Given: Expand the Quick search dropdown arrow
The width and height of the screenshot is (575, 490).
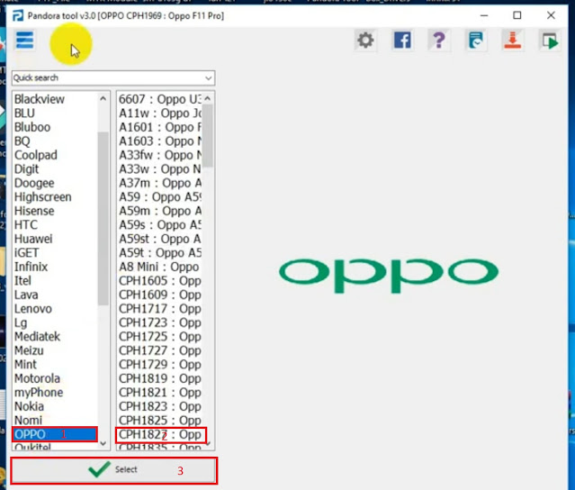Looking at the screenshot, I should (x=208, y=77).
